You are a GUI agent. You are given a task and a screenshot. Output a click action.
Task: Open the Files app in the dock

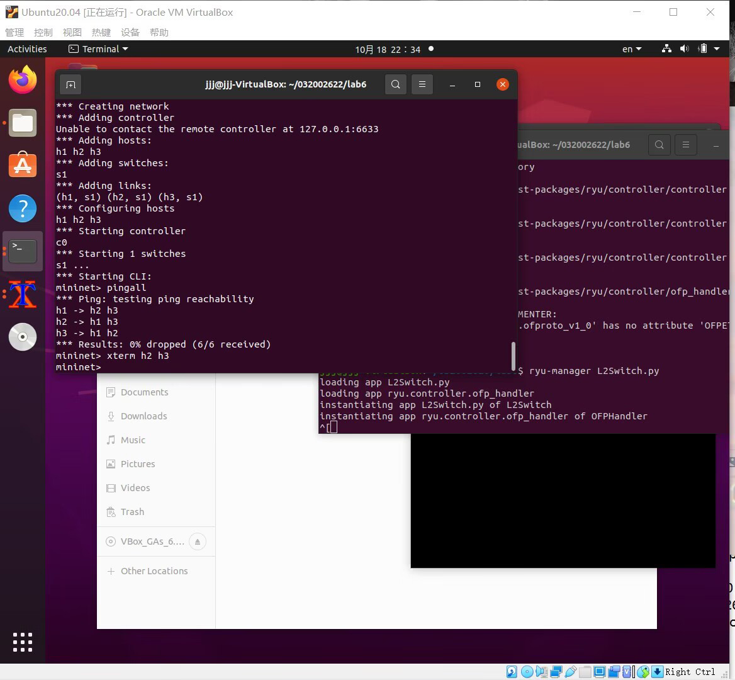coord(23,123)
